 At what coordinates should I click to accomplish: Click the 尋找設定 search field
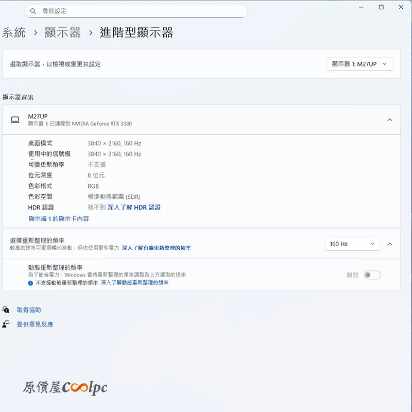tap(139, 11)
